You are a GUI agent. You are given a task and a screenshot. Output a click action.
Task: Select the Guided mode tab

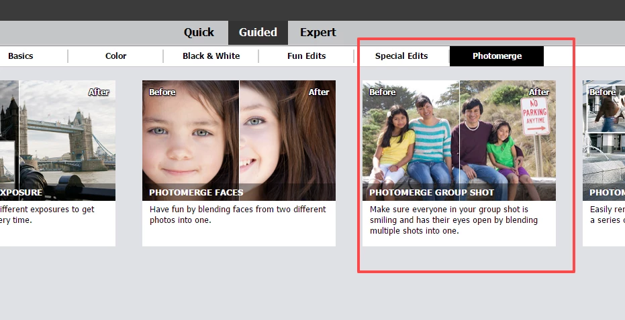point(258,32)
